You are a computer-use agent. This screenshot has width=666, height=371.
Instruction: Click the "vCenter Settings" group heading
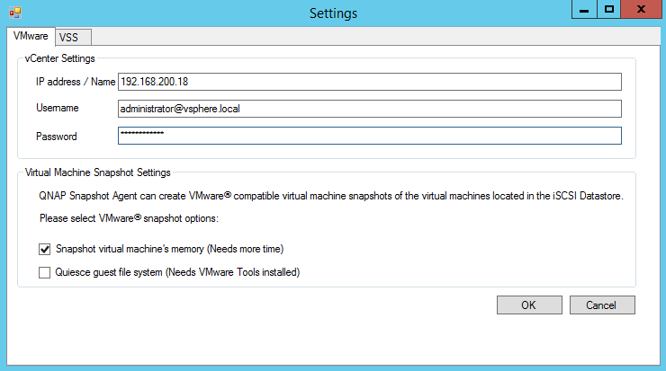click(x=60, y=58)
